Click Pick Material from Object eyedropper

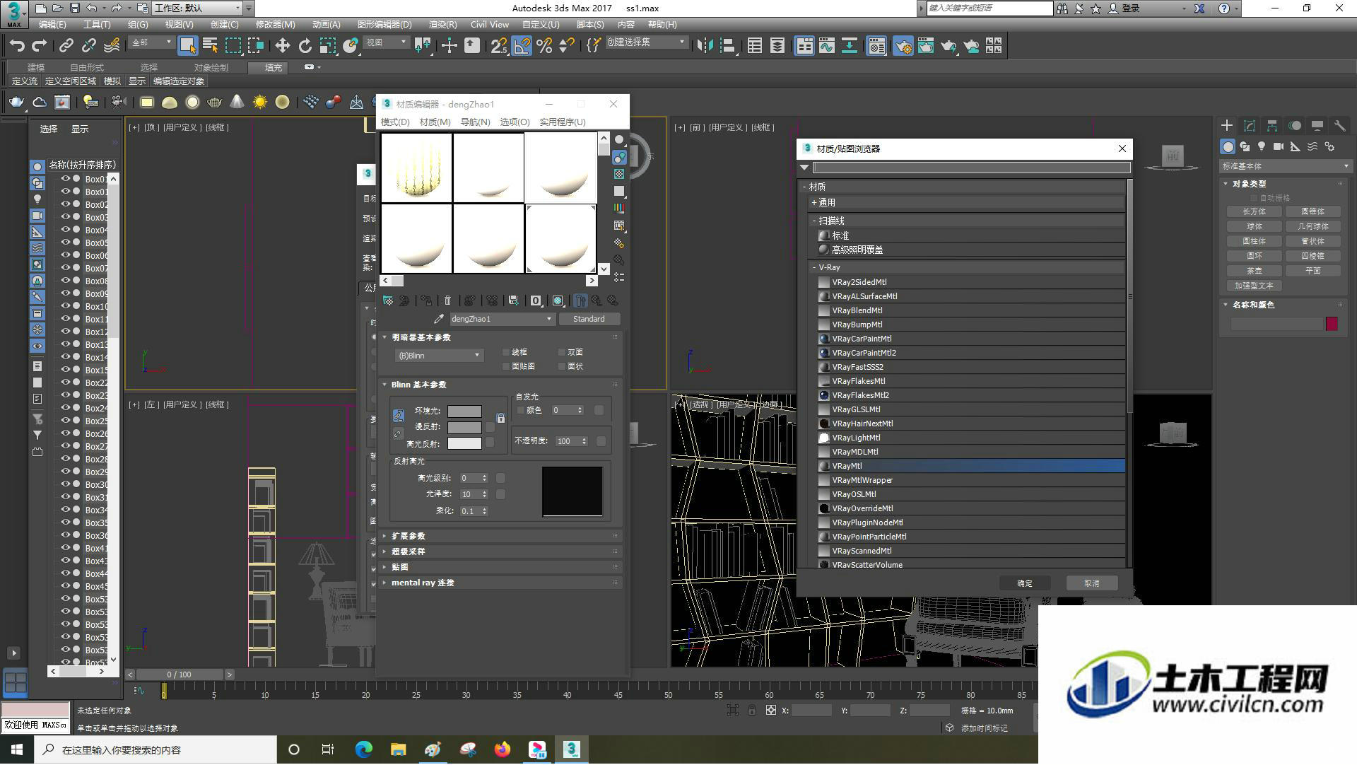(x=439, y=319)
